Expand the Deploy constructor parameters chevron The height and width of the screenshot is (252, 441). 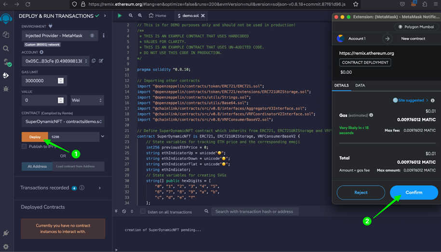pyautogui.click(x=103, y=136)
